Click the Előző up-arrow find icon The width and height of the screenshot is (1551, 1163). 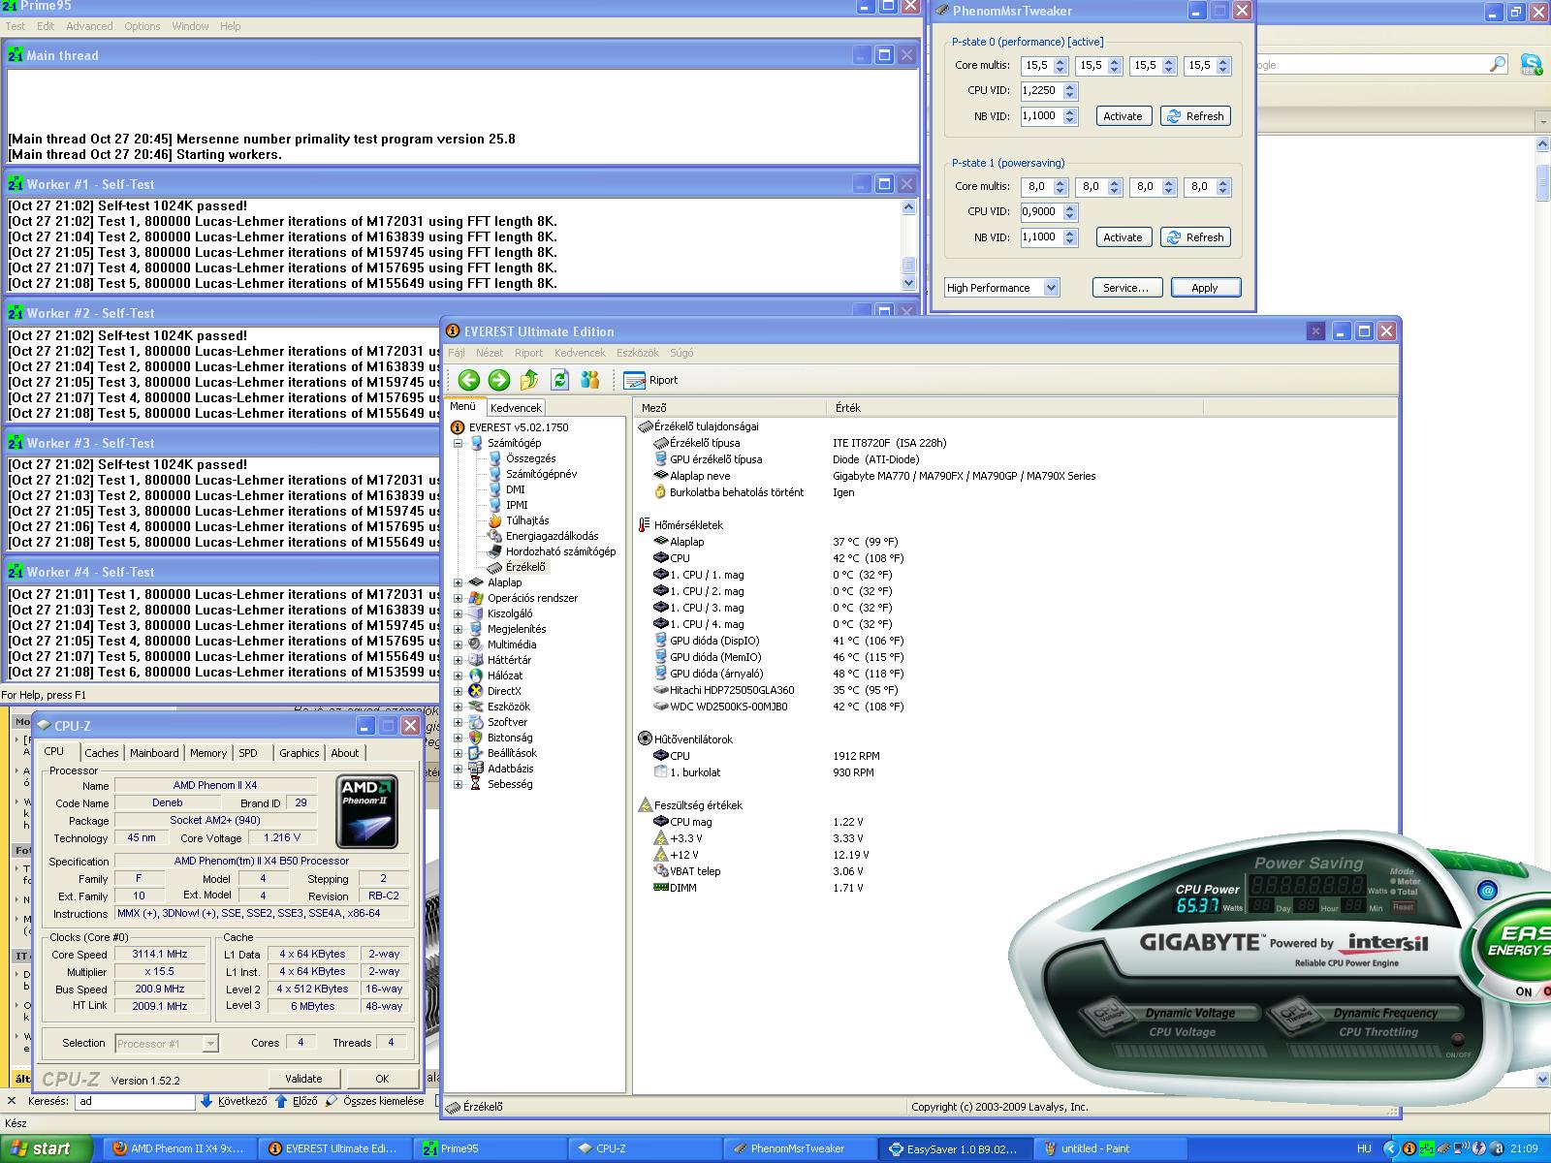(x=281, y=1101)
